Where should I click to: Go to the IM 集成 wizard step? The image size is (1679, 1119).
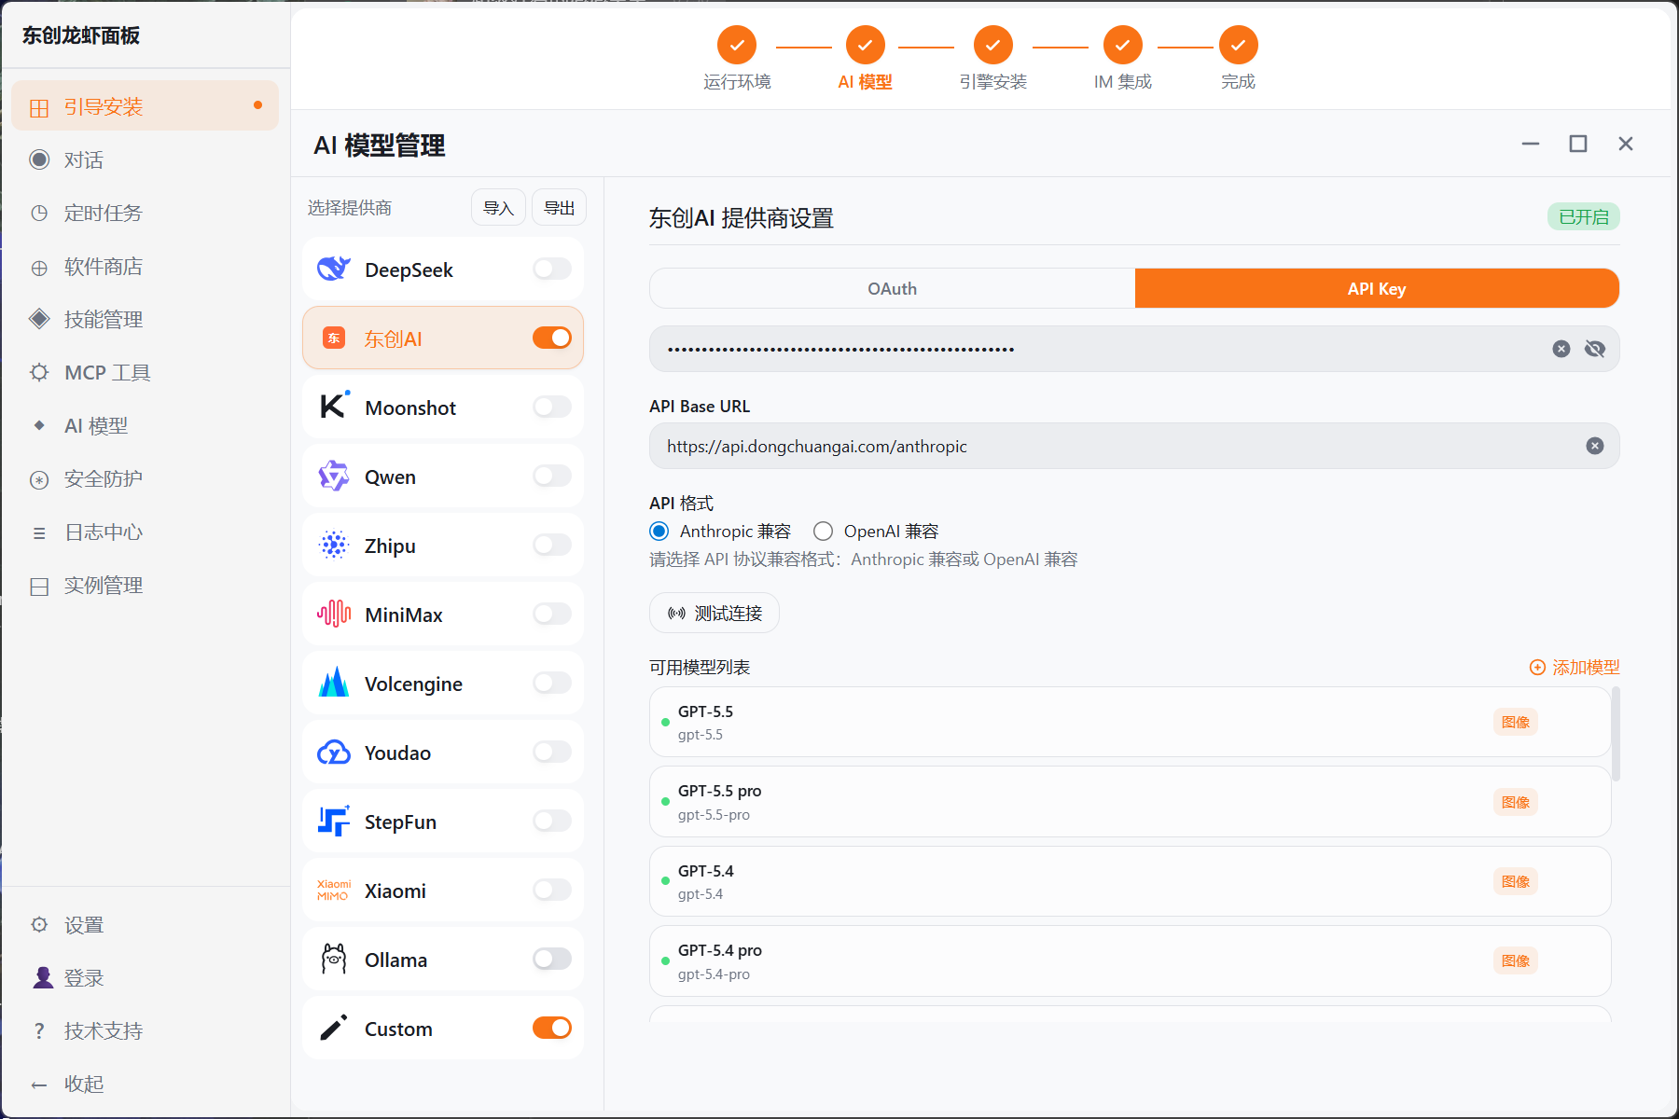point(1123,58)
